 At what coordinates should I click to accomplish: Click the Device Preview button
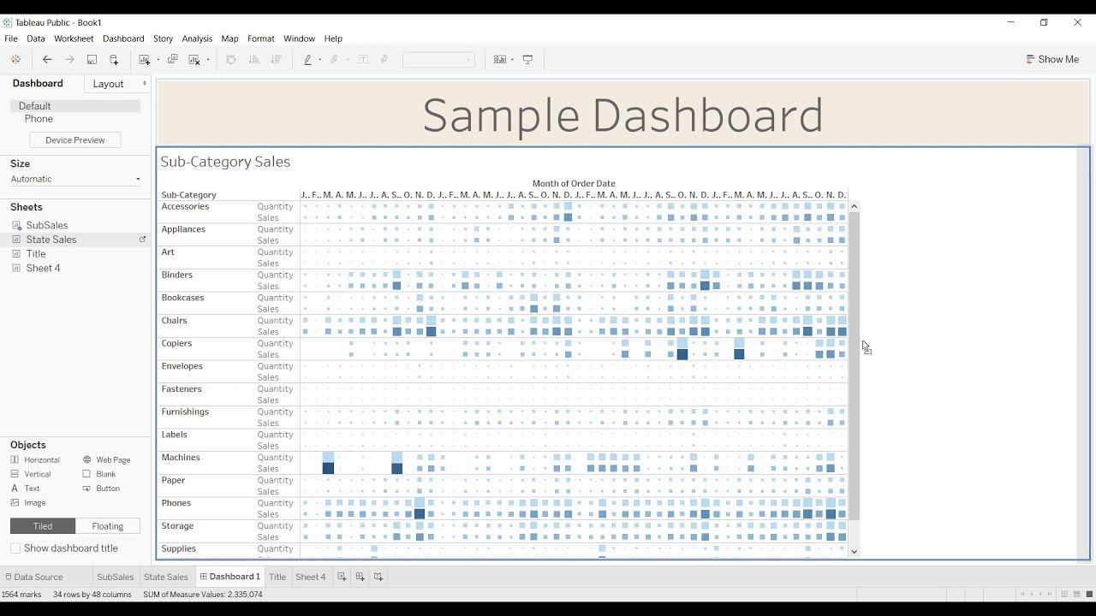pyautogui.click(x=75, y=139)
